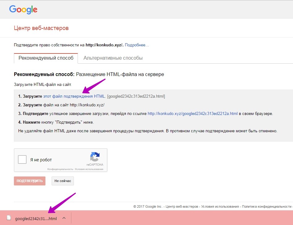Click reCAPTCHA "Конфиденциальность" link
The image size is (293, 225).
(60, 169)
